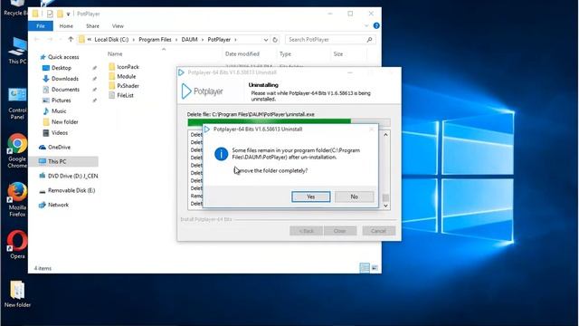Viewport: 579px width, 326px height.
Task: Open Documents in the navigation pane
Action: pyautogui.click(x=61, y=90)
